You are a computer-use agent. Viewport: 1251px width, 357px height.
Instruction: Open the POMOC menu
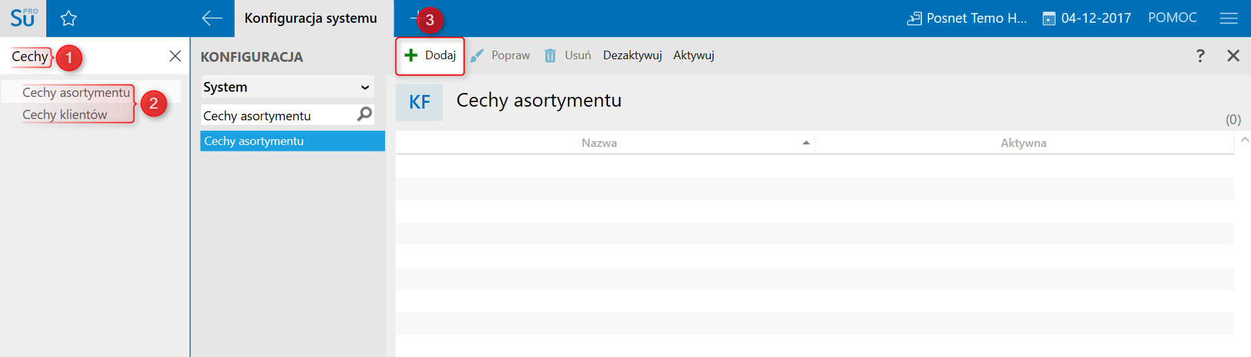point(1172,18)
